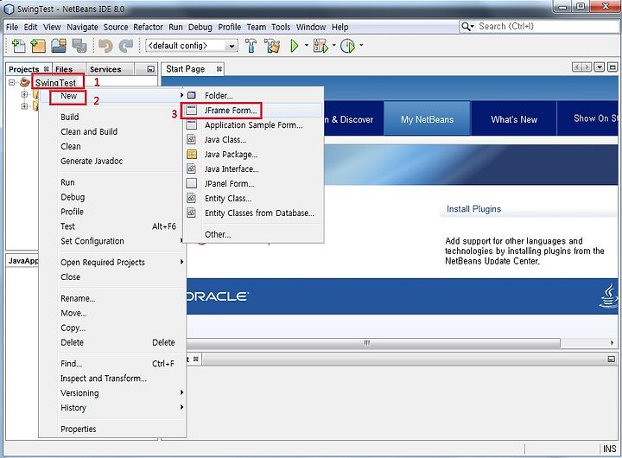Screen dimensions: 622x458
Task: Open the Refactor menu
Action: (x=148, y=27)
